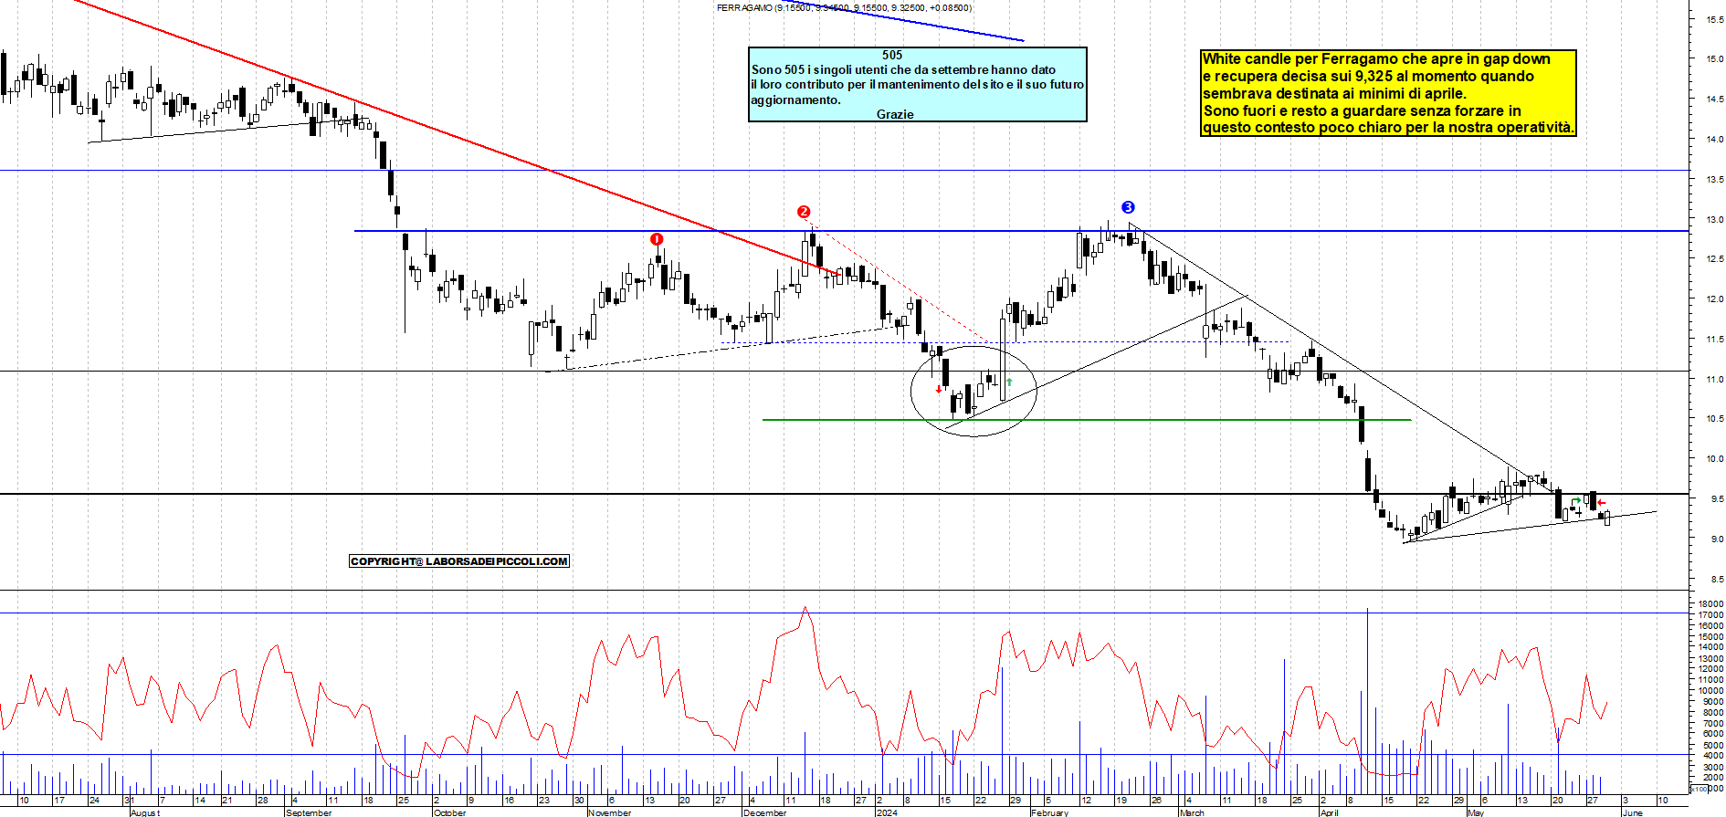Click the 15.0 price axis label
The height and width of the screenshot is (817, 1726).
(1715, 59)
